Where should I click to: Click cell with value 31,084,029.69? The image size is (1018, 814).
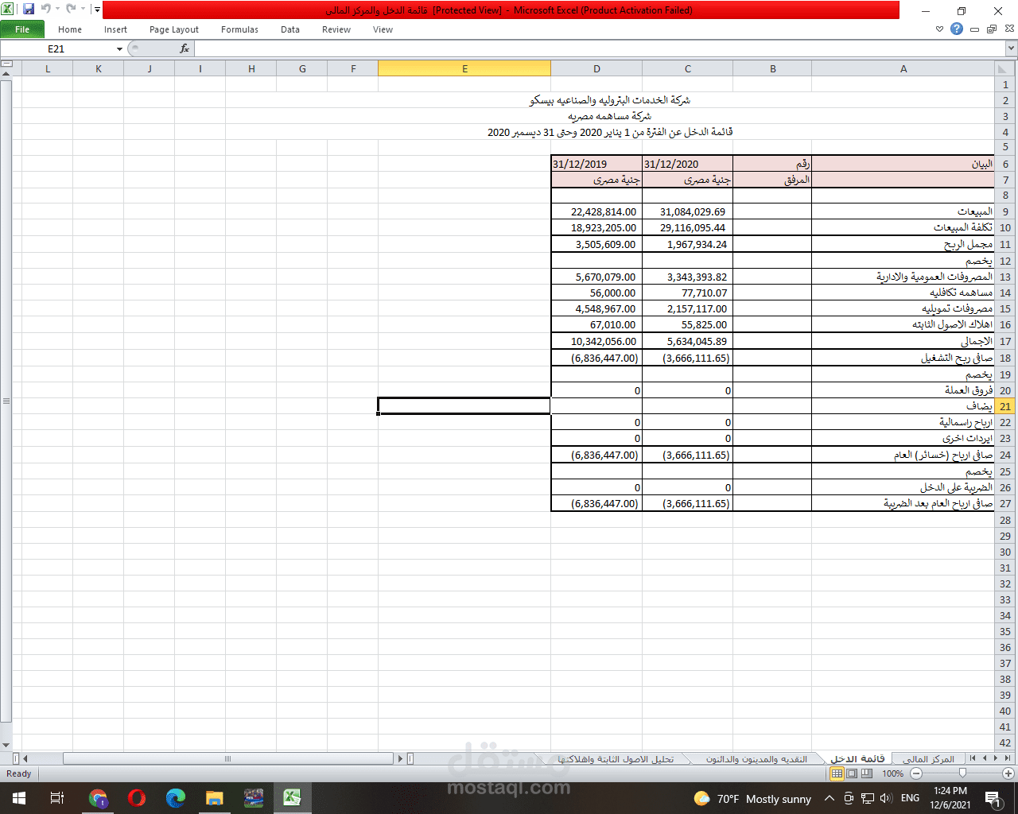(687, 211)
